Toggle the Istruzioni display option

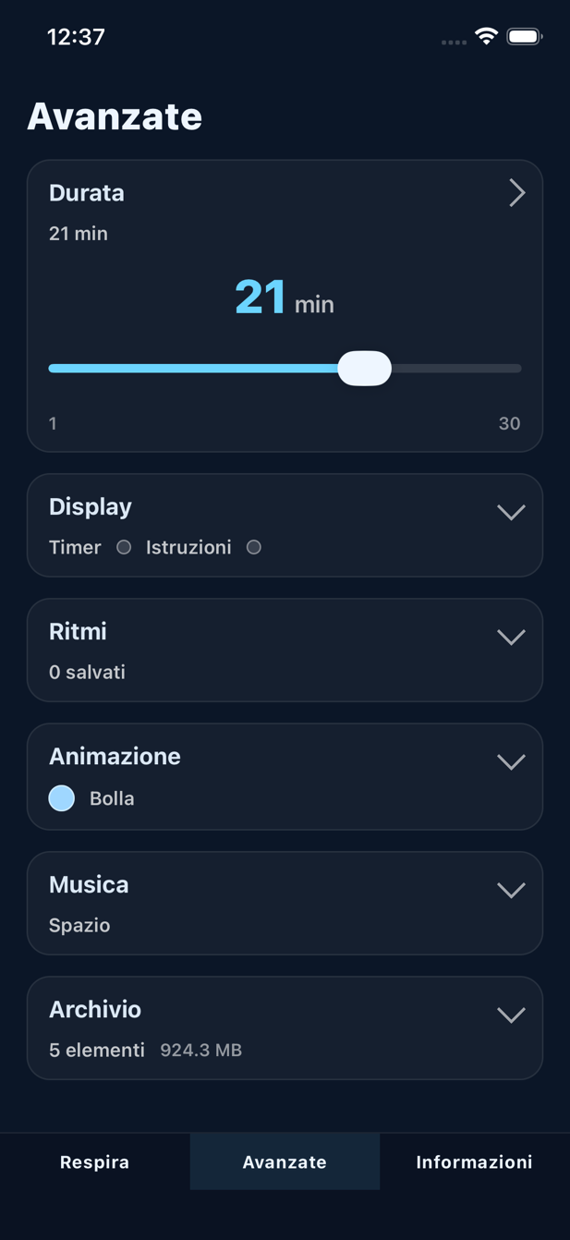click(x=254, y=547)
